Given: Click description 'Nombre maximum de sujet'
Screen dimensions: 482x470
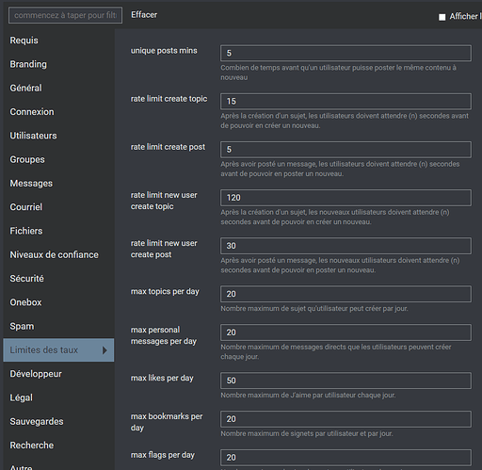Looking at the screenshot, I should pos(314,309).
